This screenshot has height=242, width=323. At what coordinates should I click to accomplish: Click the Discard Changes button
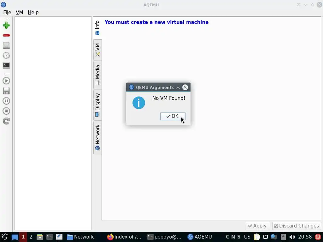(x=297, y=226)
